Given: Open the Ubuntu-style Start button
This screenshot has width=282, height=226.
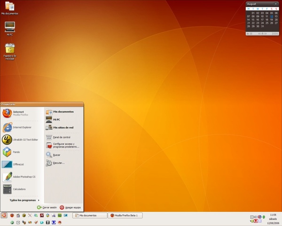Looking at the screenshot, I should click(x=4, y=215).
